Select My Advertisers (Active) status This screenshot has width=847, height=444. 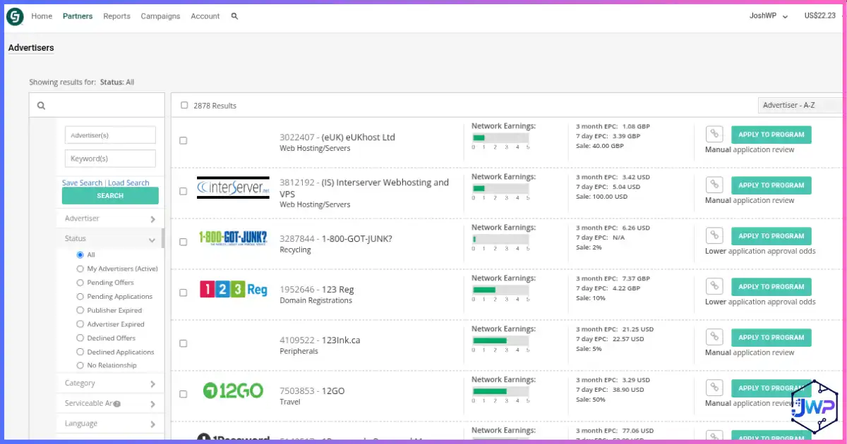pos(80,269)
